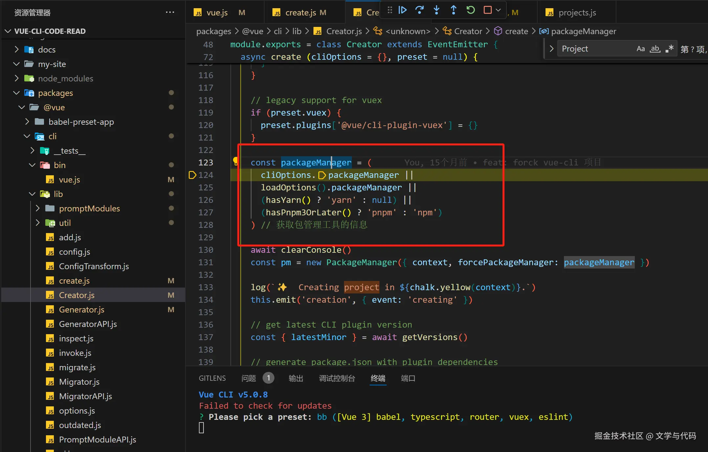The height and width of the screenshot is (452, 708).
Task: Click the debug Step Over icon
Action: pos(419,10)
